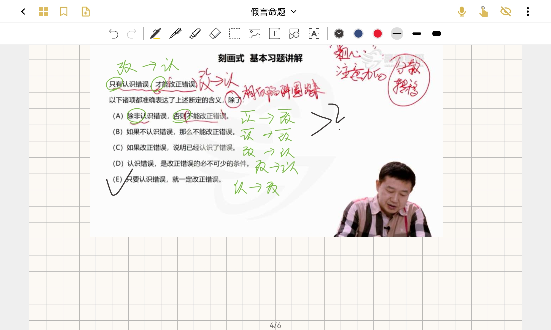Image resolution: width=551 pixels, height=330 pixels.
Task: Pick the red pen color
Action: [378, 34]
